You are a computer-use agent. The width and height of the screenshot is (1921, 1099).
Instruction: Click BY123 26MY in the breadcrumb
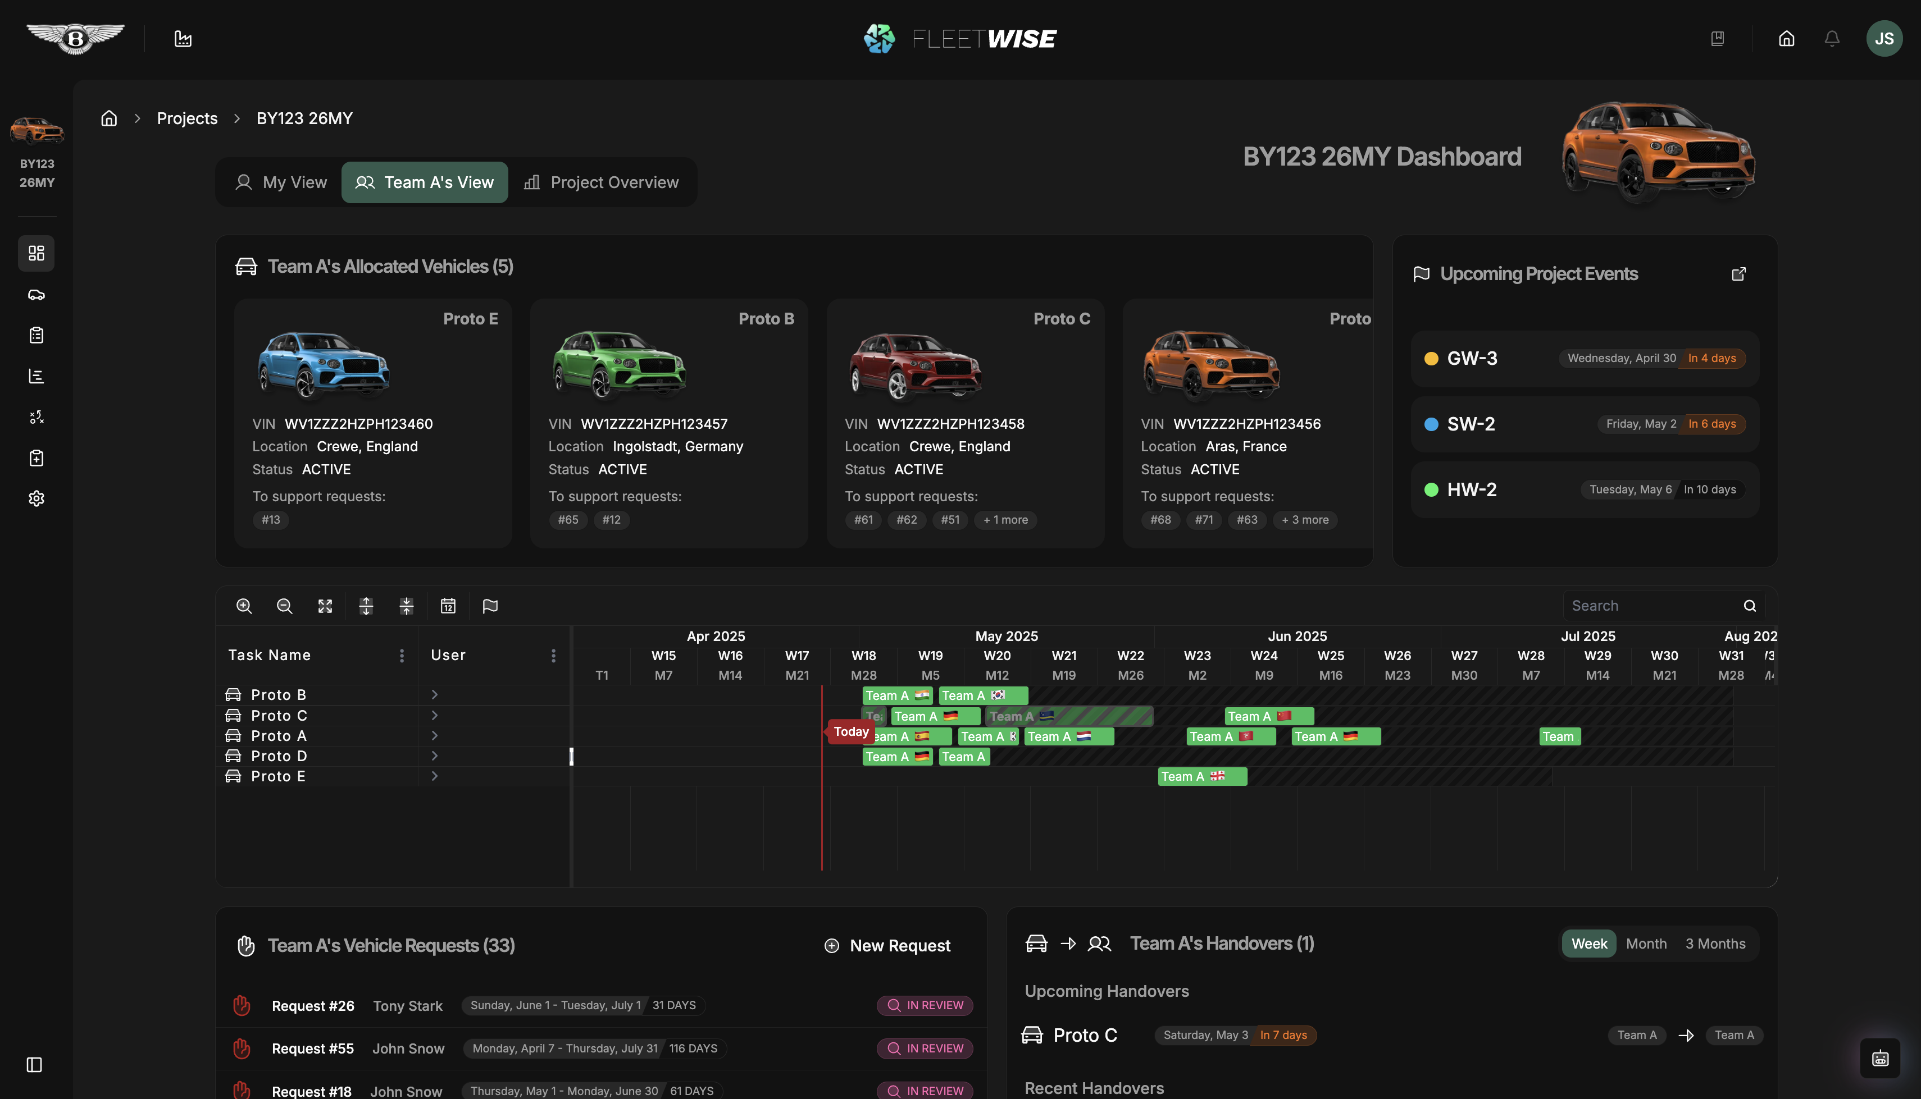click(x=304, y=118)
